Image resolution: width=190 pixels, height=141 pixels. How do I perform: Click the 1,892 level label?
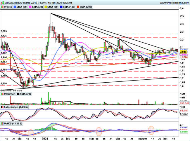[4, 62]
